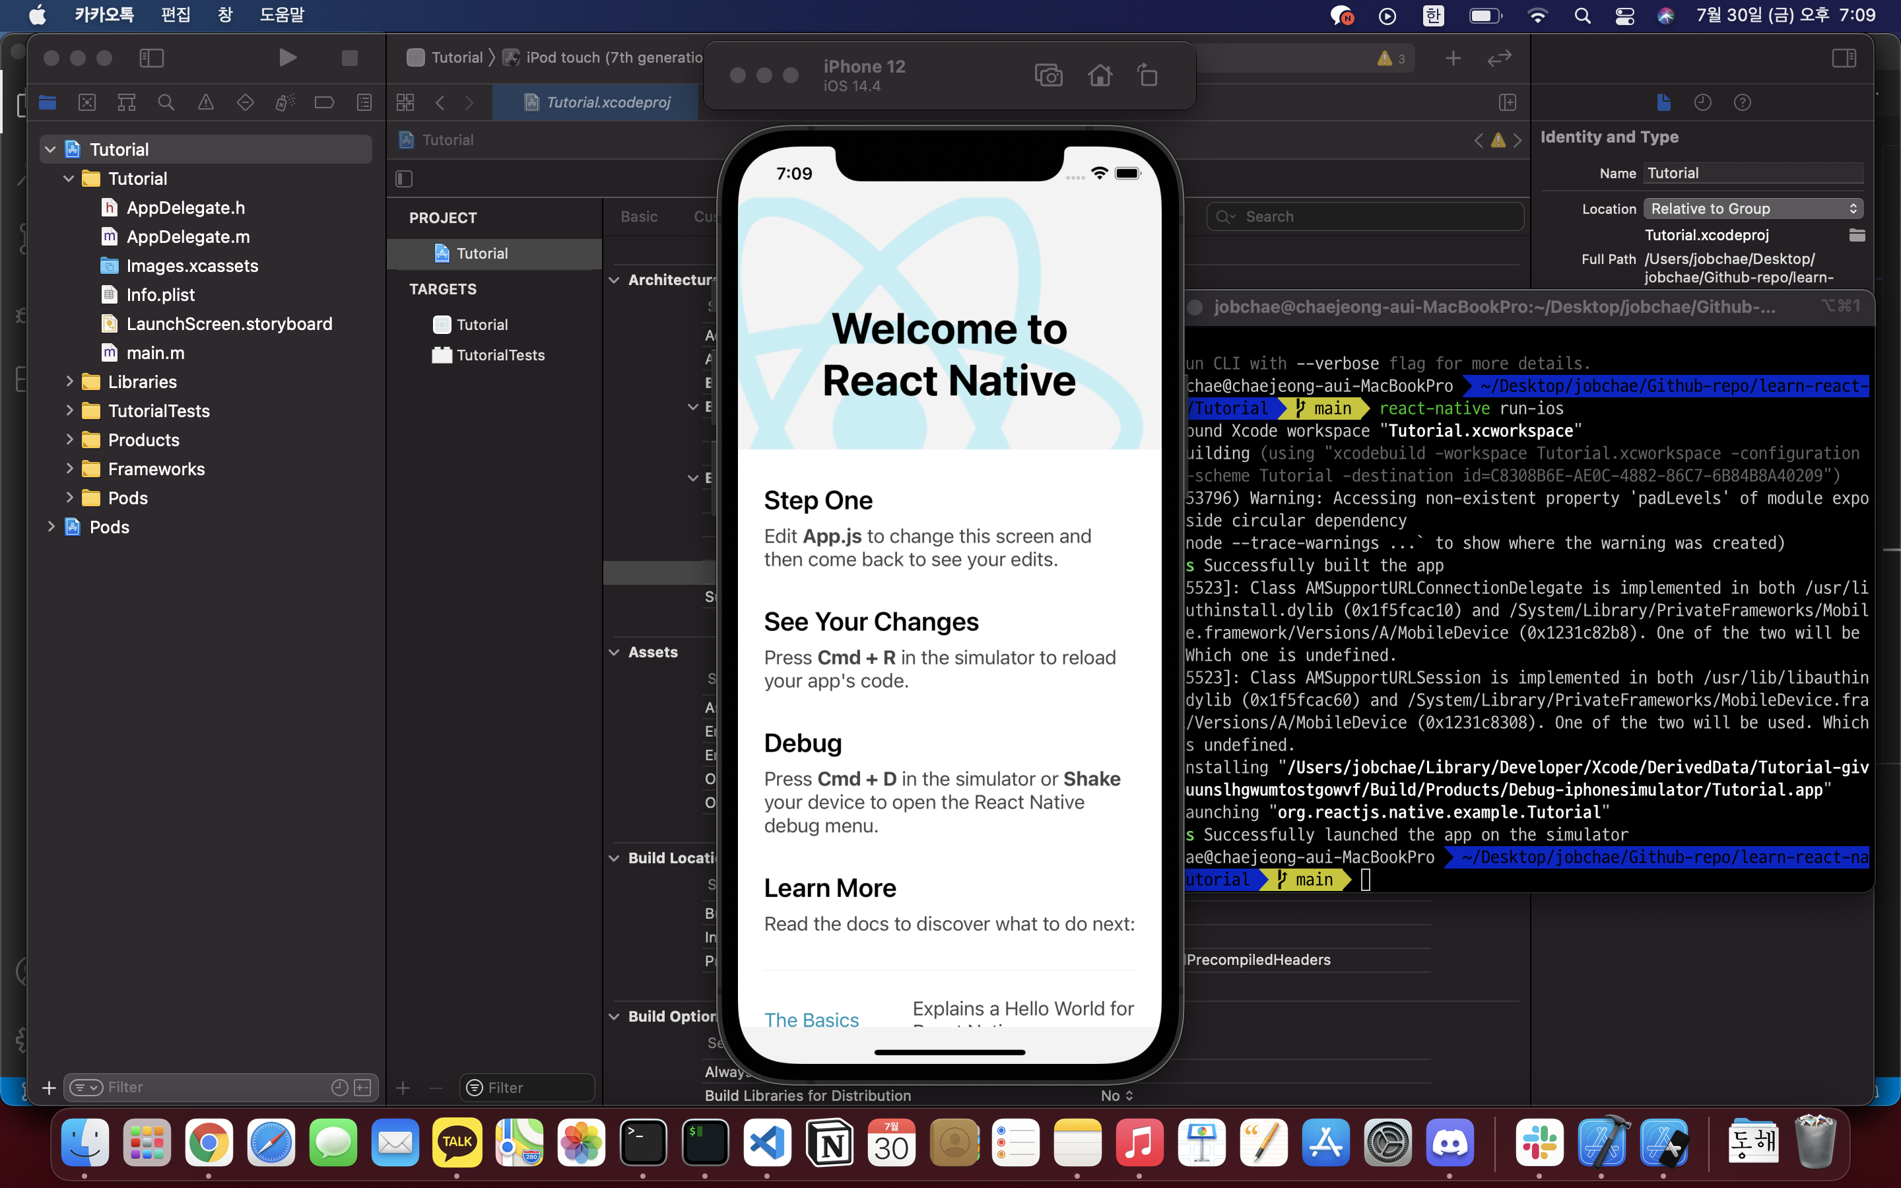The image size is (1901, 1188).
Task: Toggle the left navigator sidebar button
Action: pos(150,57)
